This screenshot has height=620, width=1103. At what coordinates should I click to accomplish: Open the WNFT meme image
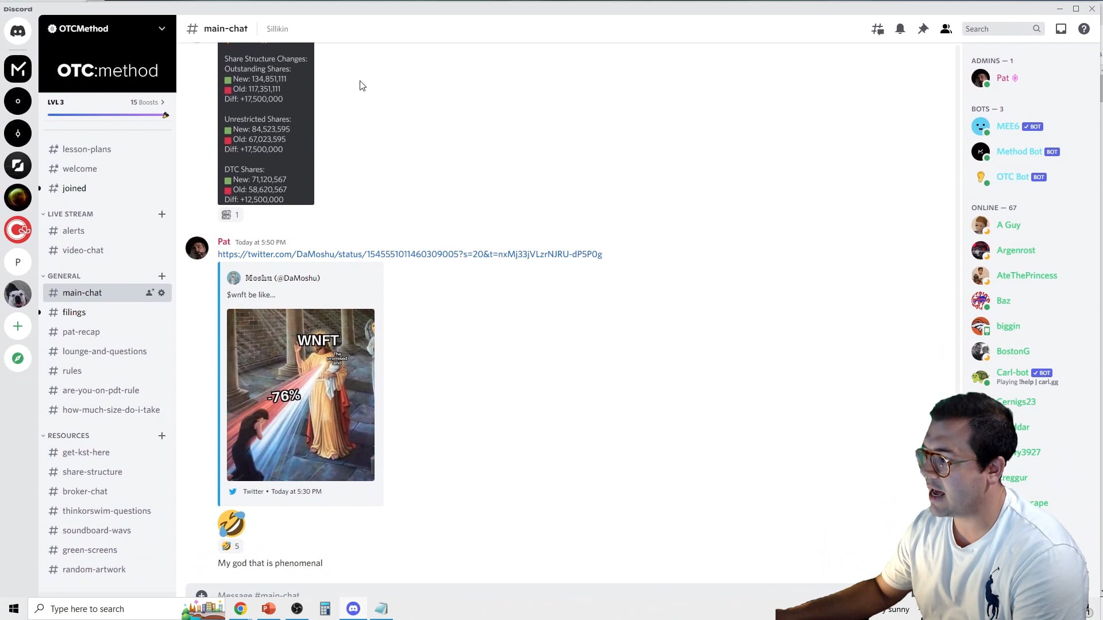click(x=300, y=395)
